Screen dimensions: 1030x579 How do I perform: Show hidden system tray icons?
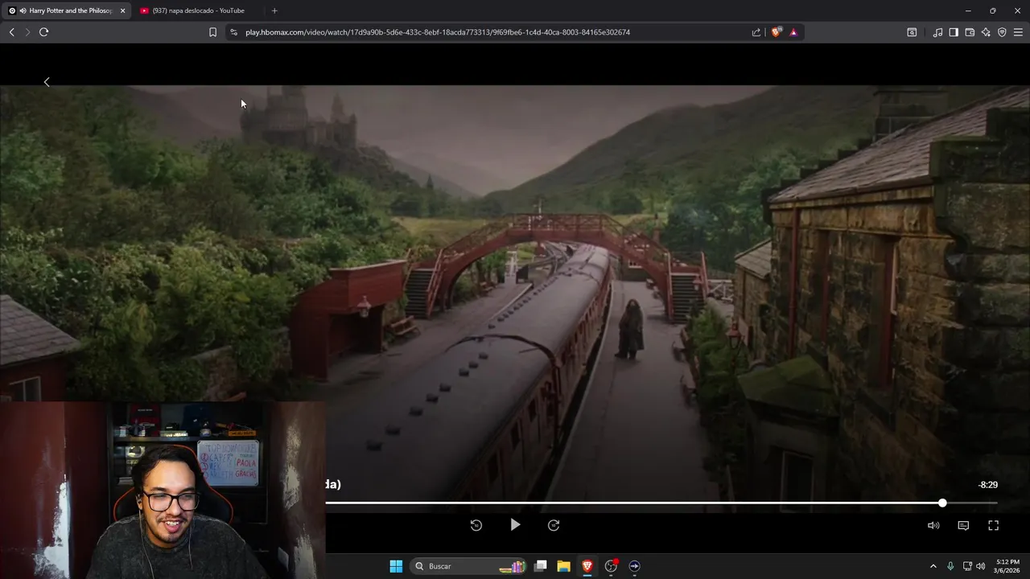tap(933, 566)
